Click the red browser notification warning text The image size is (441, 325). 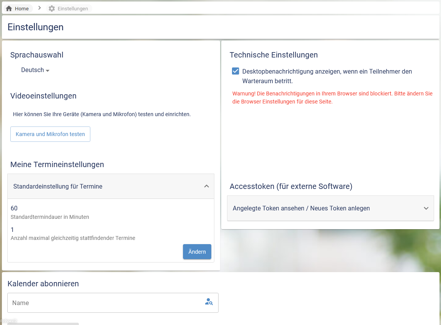(x=332, y=98)
